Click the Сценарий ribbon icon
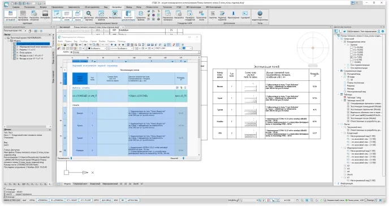 tap(245, 15)
